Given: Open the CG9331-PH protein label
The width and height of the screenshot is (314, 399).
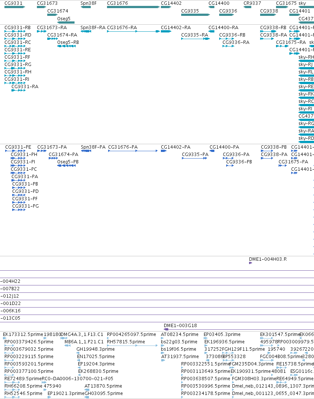Looking at the screenshot, I should pyautogui.click(x=24, y=155).
